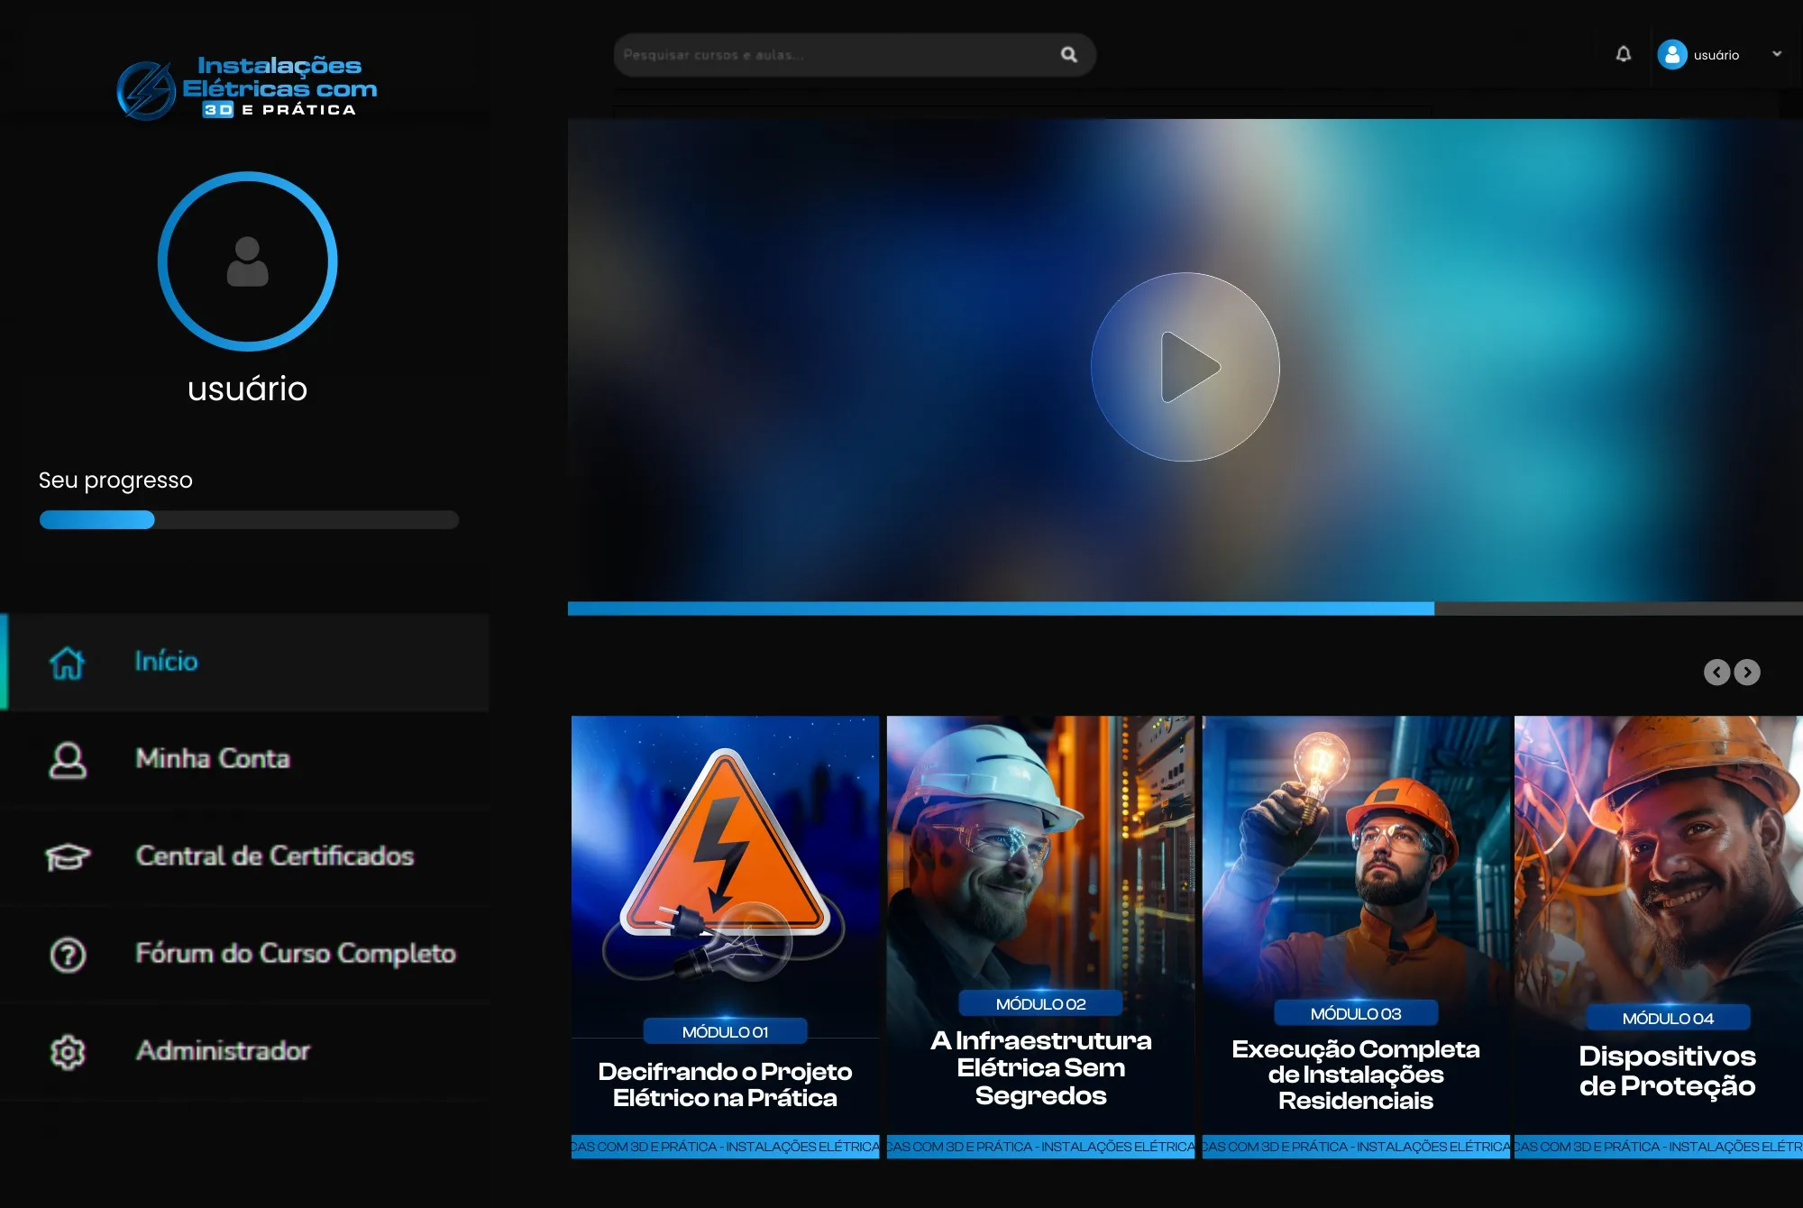Open the Central de Certificados menu item
Screen dimensions: 1803x1208
[x=274, y=856]
